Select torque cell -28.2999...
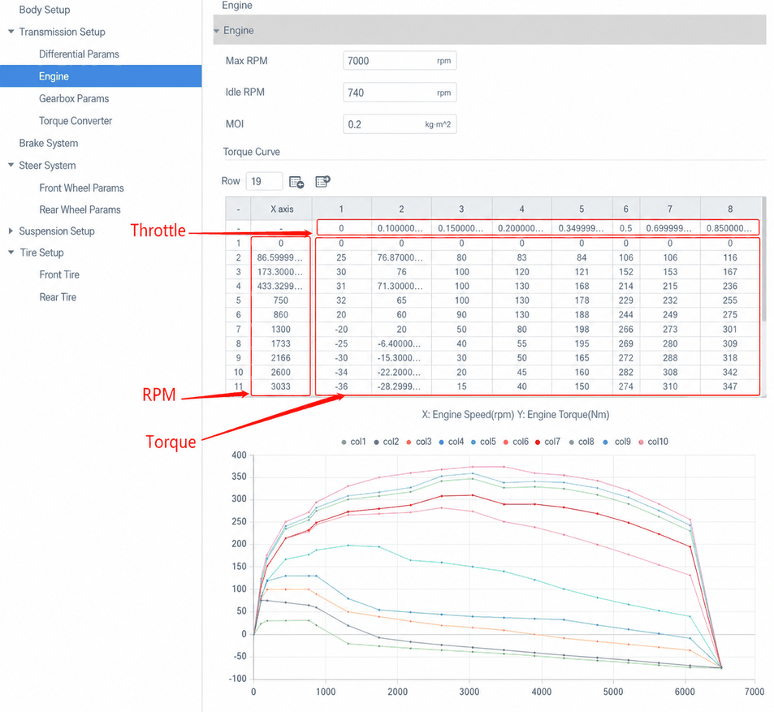The image size is (774, 712). 401,386
